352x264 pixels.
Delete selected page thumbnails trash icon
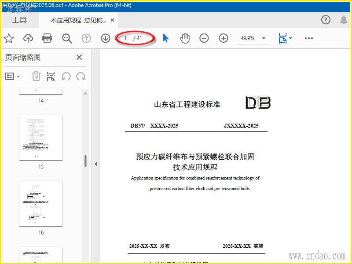coord(36,76)
